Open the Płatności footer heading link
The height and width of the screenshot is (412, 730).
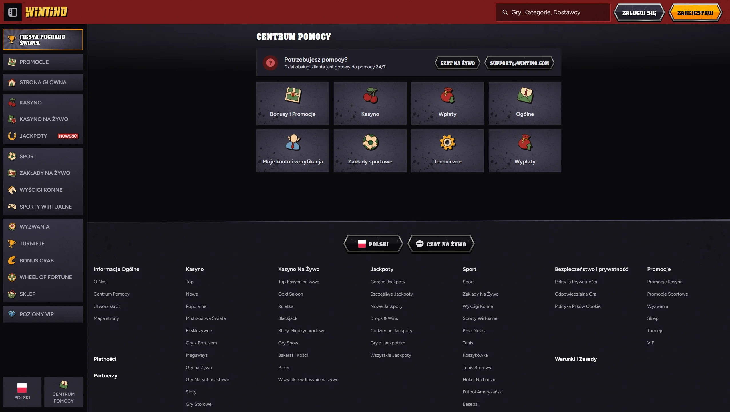(x=105, y=359)
